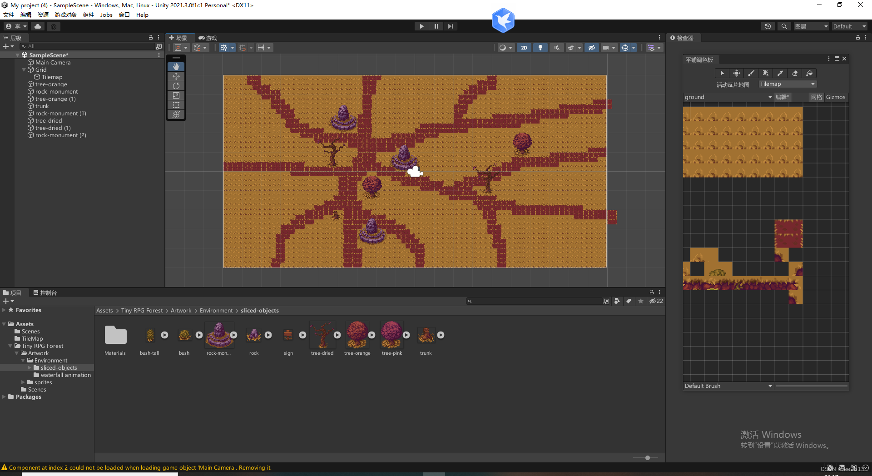Viewport: 872px width, 476px height.
Task: Select the Move tool in Scene overlay
Action: [176, 76]
